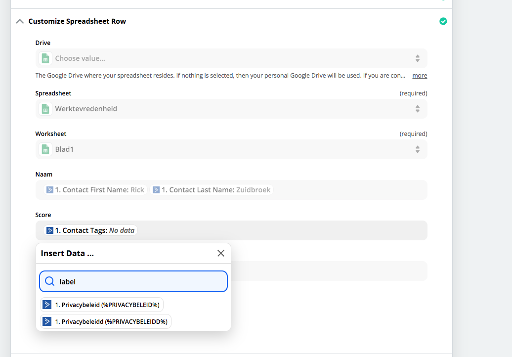
Task: Open the Drive dropdown
Action: point(231,58)
